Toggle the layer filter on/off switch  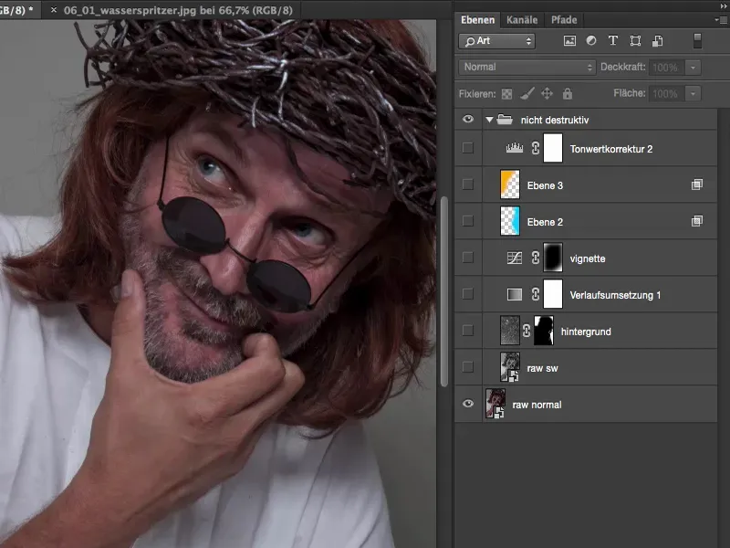tap(697, 41)
